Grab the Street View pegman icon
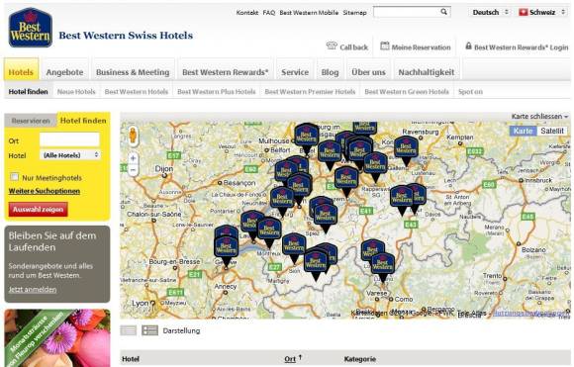Viewport: 574px width, 367px height. 133,136
